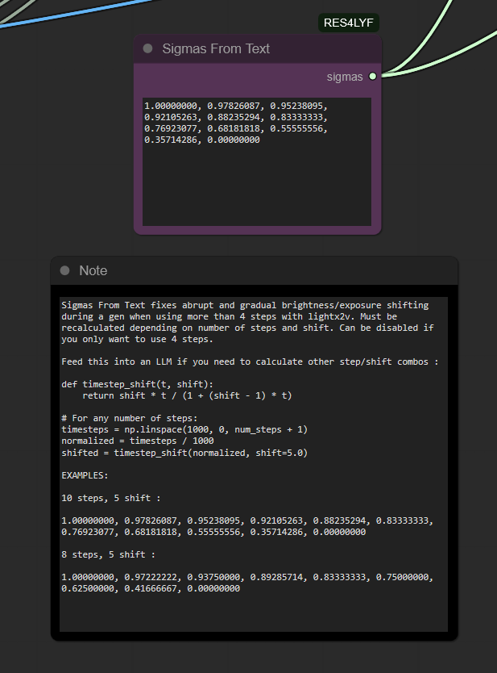Click the 'normalized = timesteps / 1000' line

[138, 441]
